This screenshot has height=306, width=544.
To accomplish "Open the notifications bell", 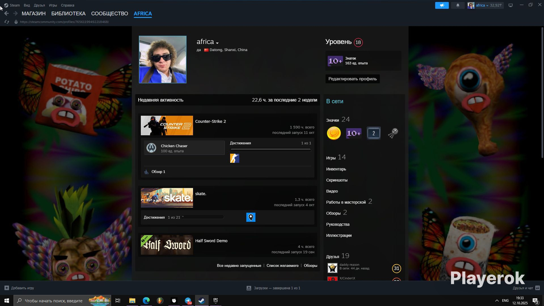I will point(458,5).
